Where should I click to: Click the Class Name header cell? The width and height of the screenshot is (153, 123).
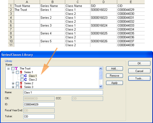pos(78,6)
